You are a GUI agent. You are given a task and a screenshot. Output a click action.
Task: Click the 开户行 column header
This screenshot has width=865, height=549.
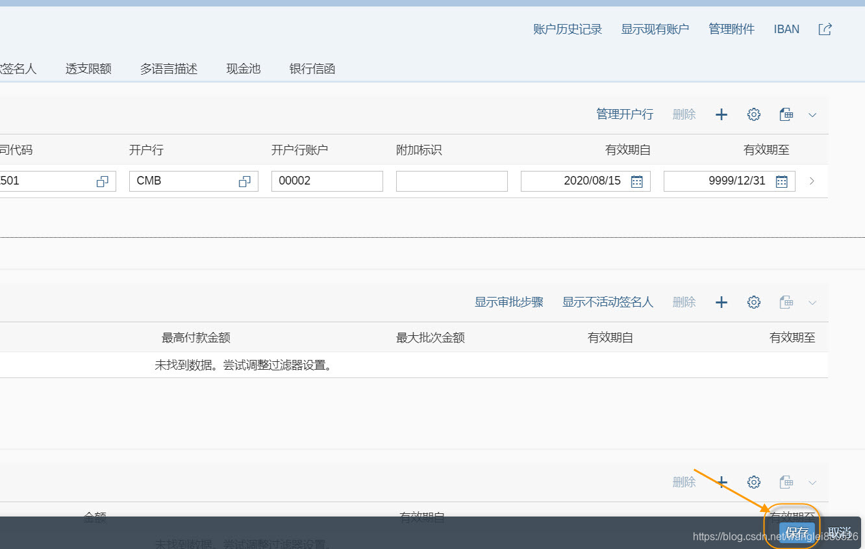[x=146, y=150]
